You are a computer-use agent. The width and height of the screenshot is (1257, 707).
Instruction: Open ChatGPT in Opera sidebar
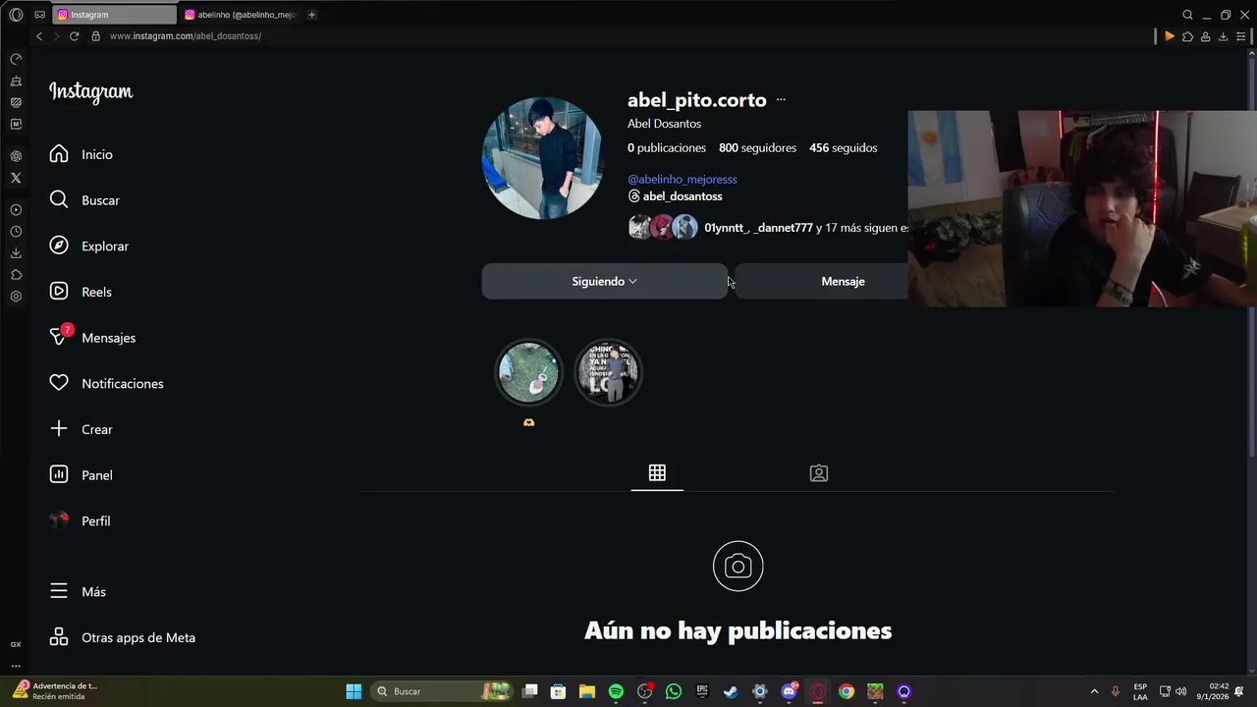point(16,156)
